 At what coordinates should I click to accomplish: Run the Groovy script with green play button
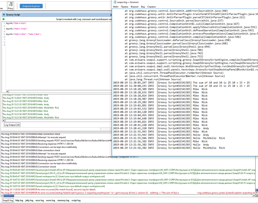pyautogui.click(x=4, y=19)
